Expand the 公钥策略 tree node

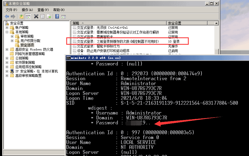click(7, 58)
